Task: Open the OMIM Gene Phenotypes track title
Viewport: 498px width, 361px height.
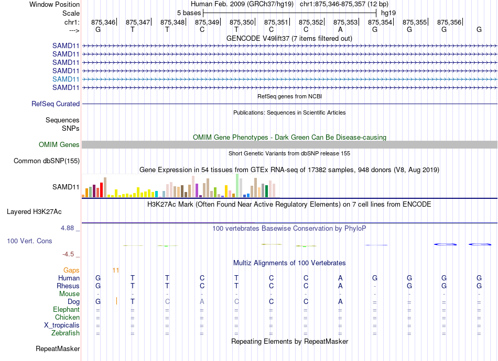Action: point(289,137)
